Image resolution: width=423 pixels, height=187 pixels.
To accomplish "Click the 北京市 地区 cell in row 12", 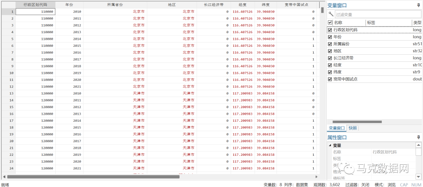I will (x=172, y=87).
